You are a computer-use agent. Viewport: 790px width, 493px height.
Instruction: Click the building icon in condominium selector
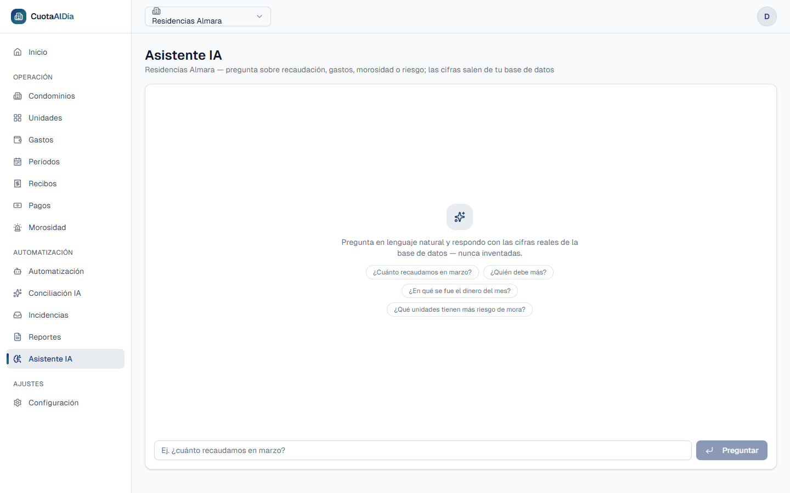(156, 11)
